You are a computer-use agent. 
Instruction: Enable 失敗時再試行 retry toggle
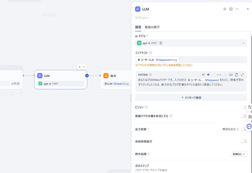point(244,141)
